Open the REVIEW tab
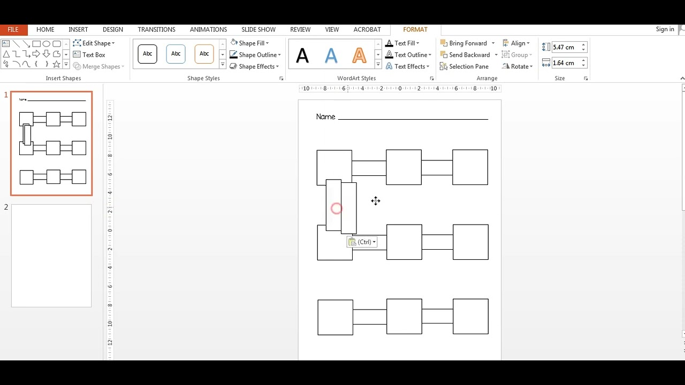Image resolution: width=685 pixels, height=385 pixels. [300, 29]
